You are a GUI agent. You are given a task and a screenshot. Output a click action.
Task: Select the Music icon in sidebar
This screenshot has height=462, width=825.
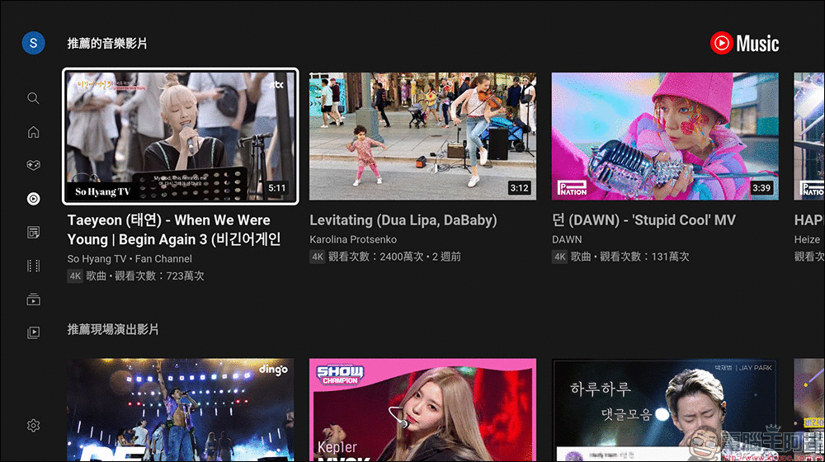click(33, 198)
